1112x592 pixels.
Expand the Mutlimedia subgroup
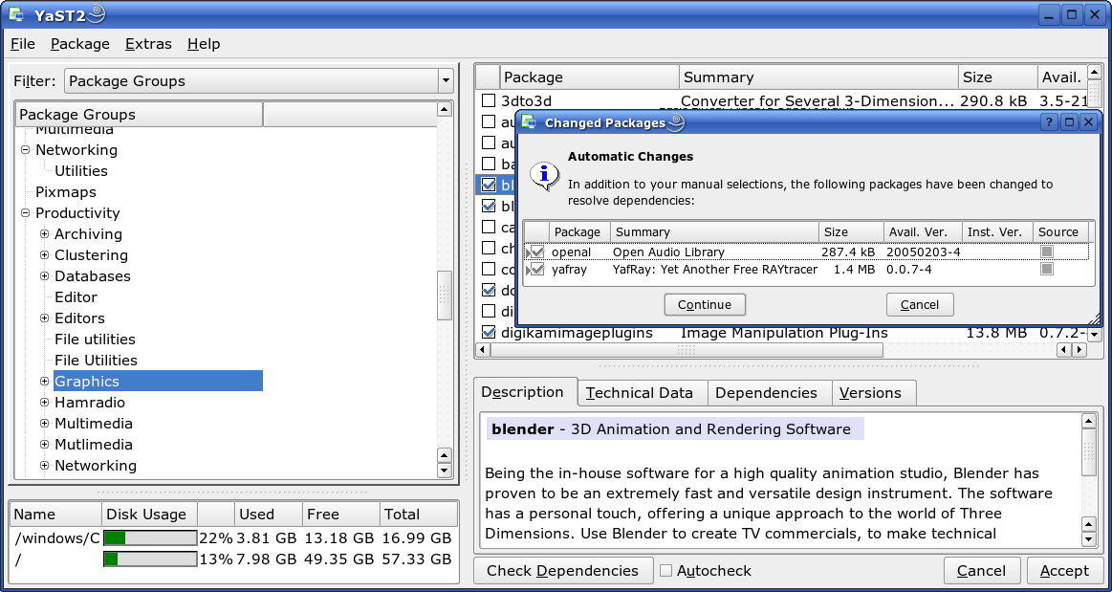coord(45,445)
